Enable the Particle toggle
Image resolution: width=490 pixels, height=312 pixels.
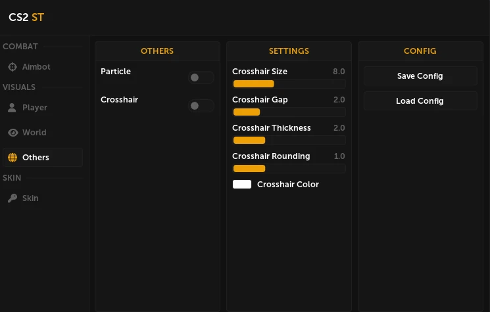[x=201, y=78]
